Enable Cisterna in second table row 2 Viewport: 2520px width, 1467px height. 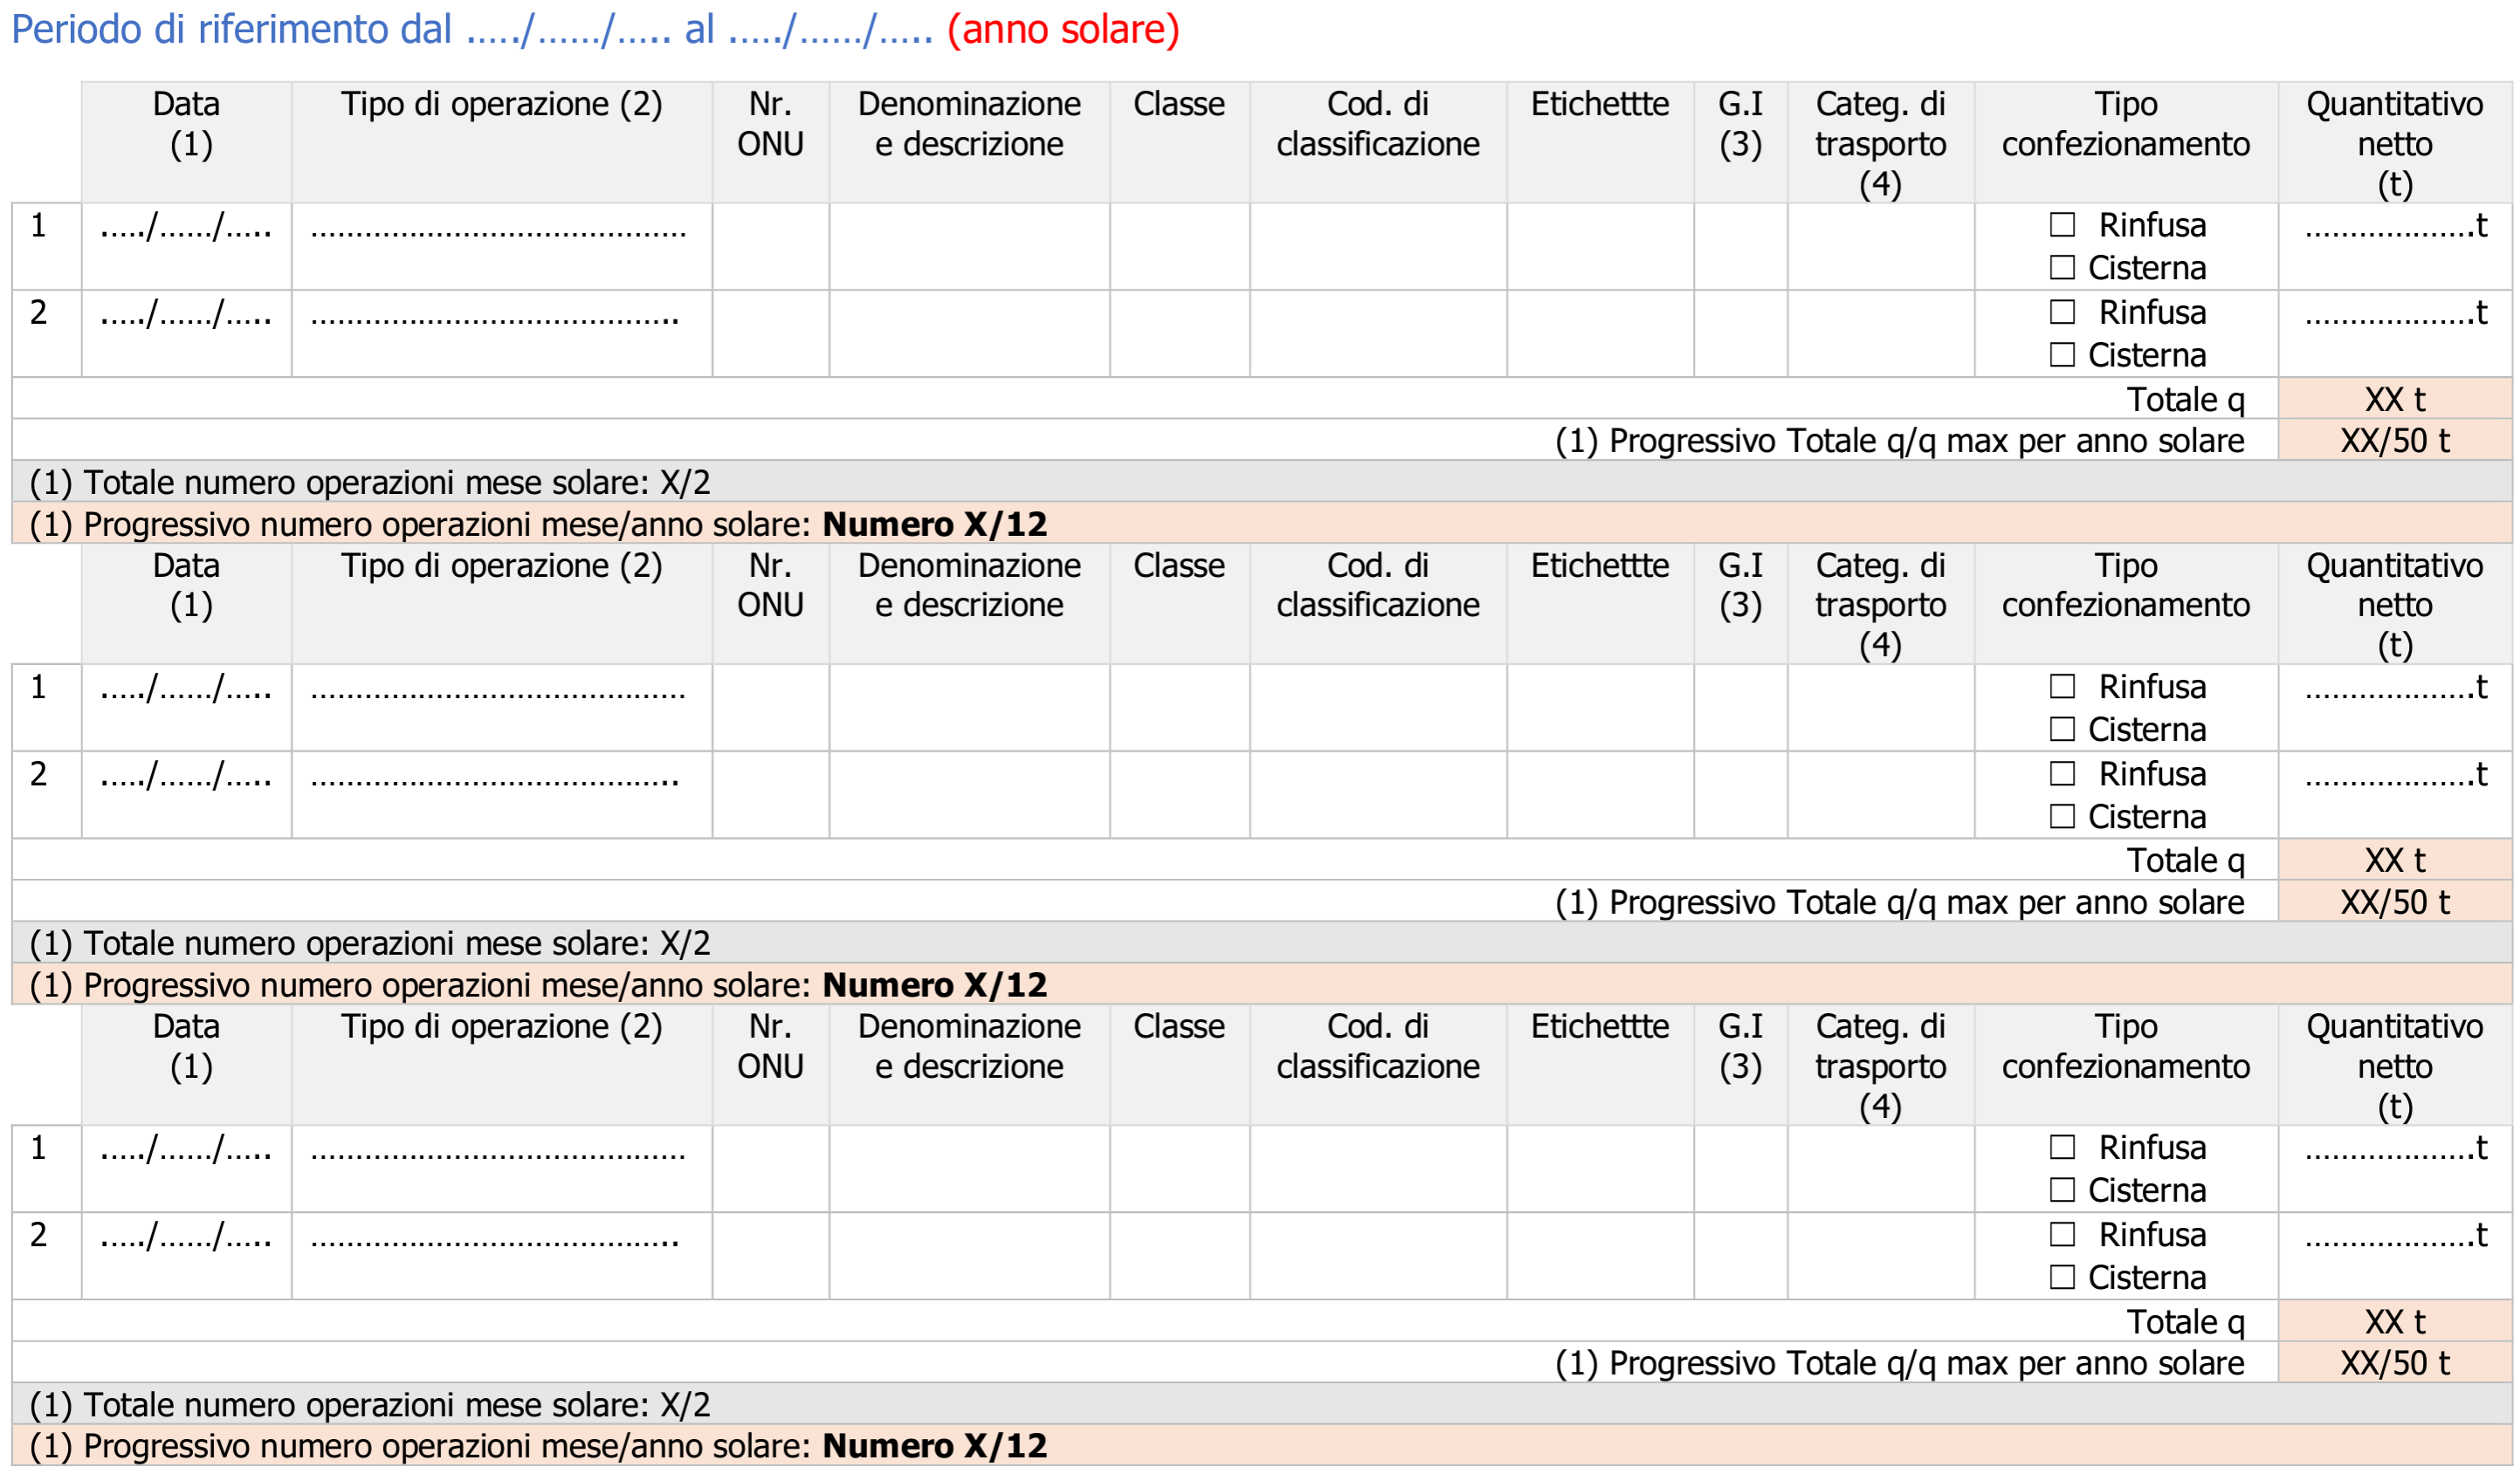(x=2062, y=817)
